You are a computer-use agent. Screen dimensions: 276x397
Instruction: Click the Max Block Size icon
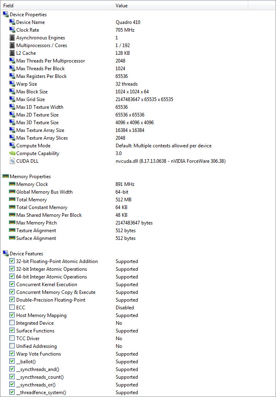click(12, 92)
